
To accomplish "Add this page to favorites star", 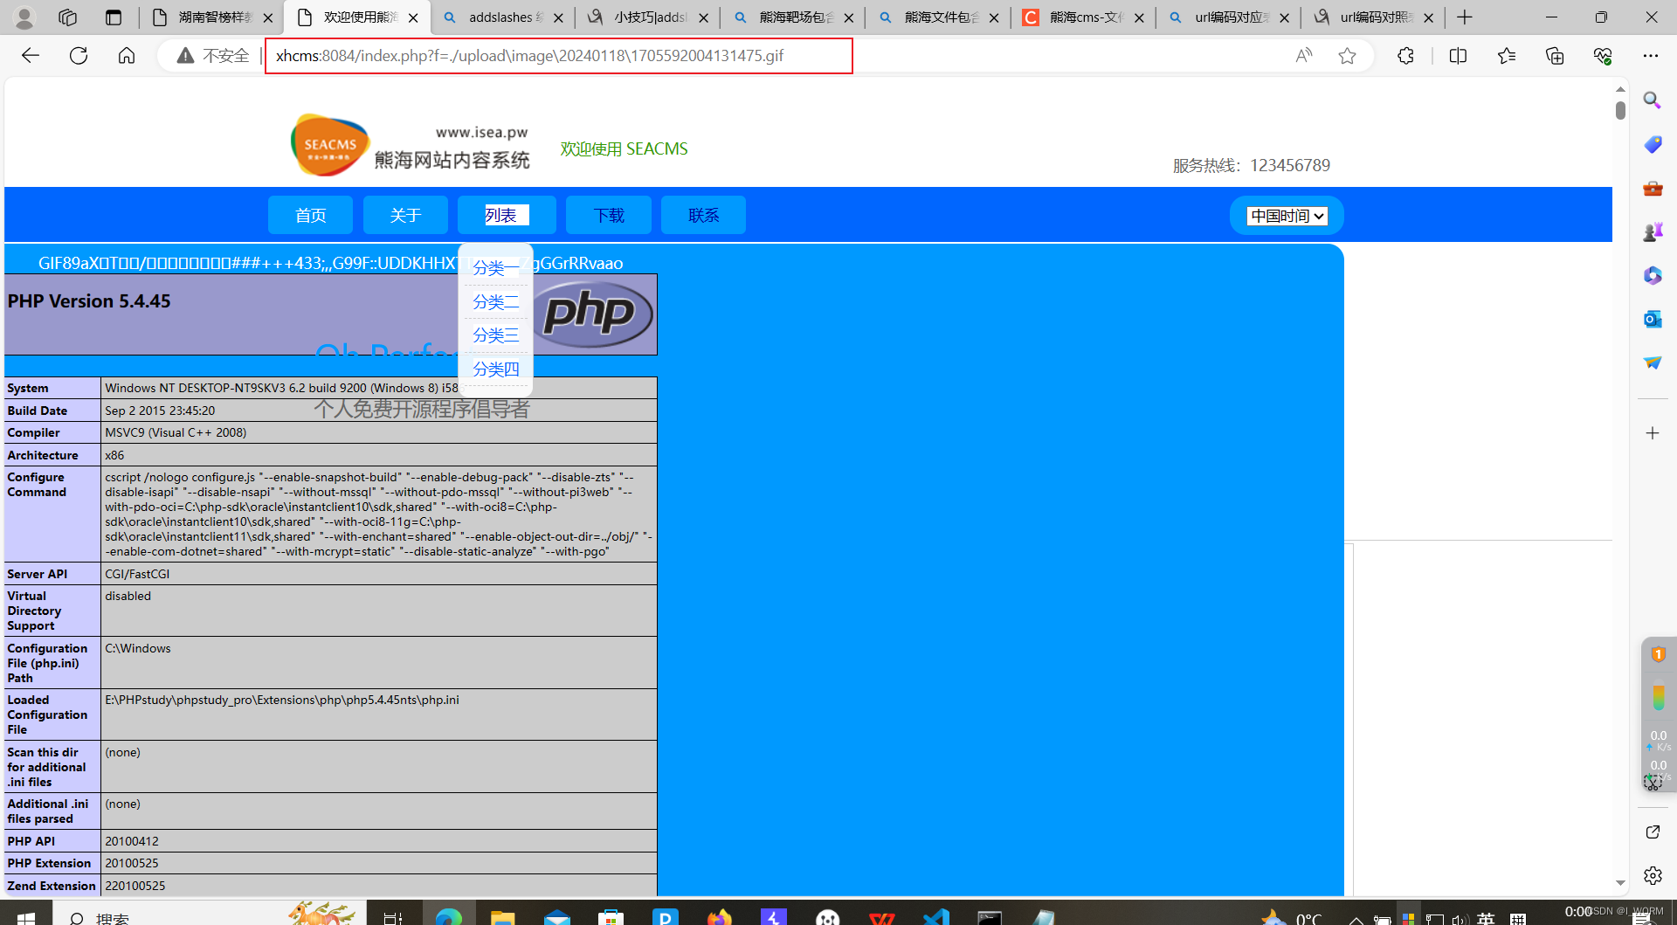I will (x=1347, y=56).
